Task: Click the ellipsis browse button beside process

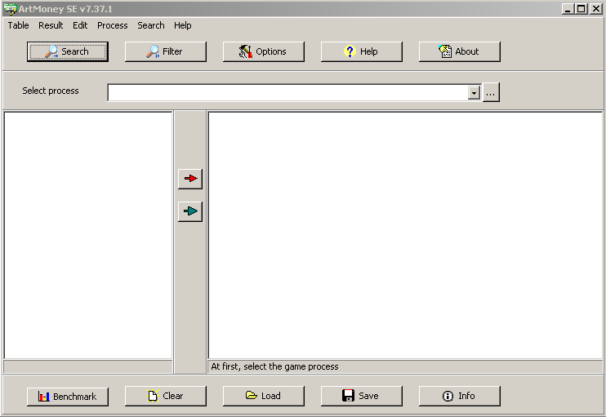Action: (x=490, y=93)
